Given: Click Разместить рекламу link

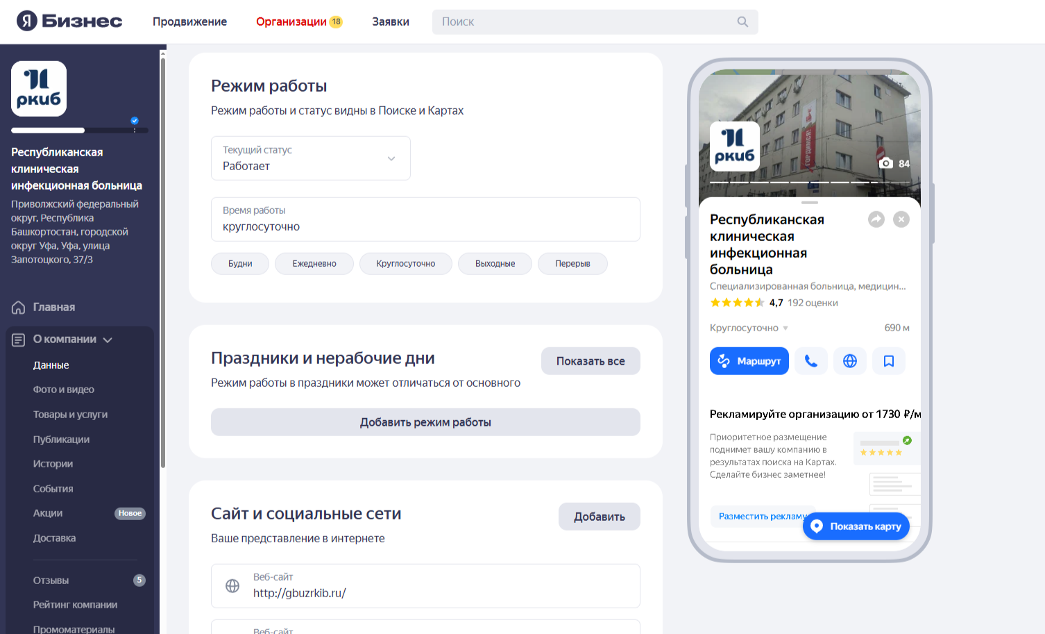Looking at the screenshot, I should coord(762,516).
